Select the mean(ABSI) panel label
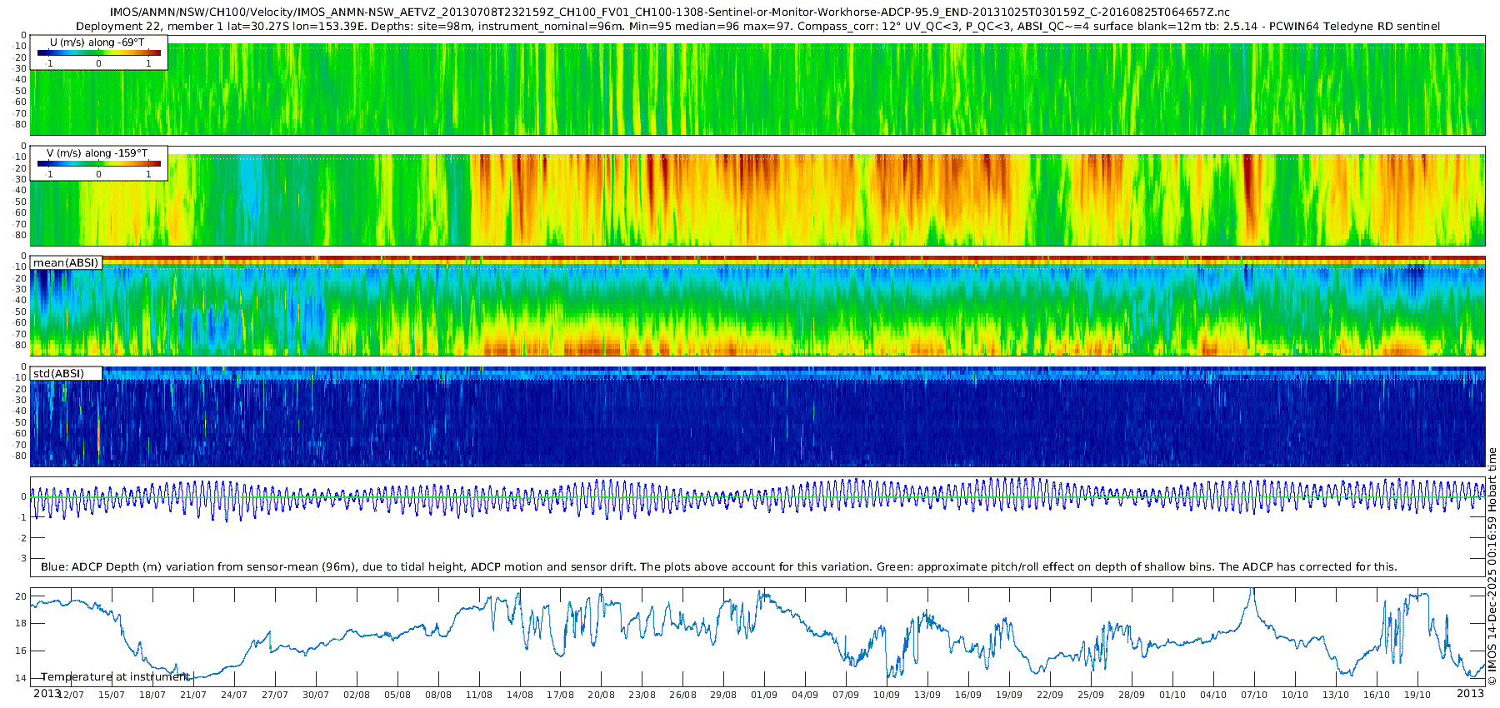Image resolution: width=1500 pixels, height=708 pixels. tap(66, 263)
